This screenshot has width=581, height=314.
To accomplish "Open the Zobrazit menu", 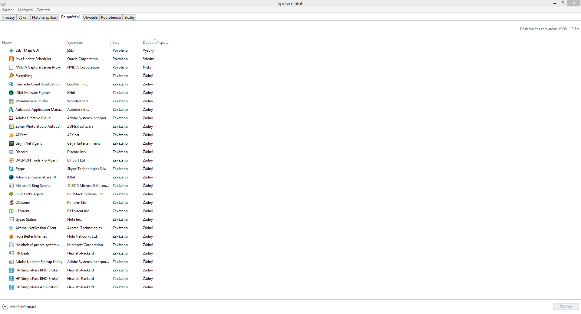I will point(43,10).
